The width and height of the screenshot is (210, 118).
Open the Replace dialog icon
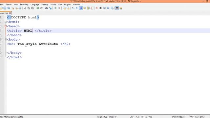tap(50, 8)
